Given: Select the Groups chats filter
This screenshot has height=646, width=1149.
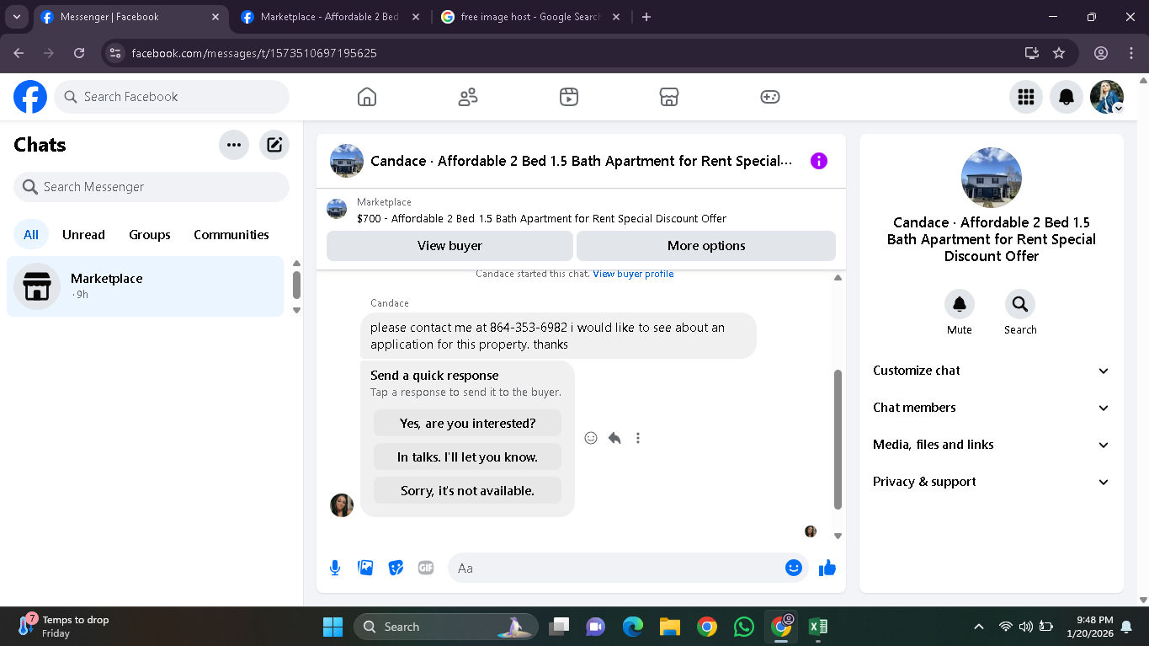Looking at the screenshot, I should pyautogui.click(x=150, y=235).
